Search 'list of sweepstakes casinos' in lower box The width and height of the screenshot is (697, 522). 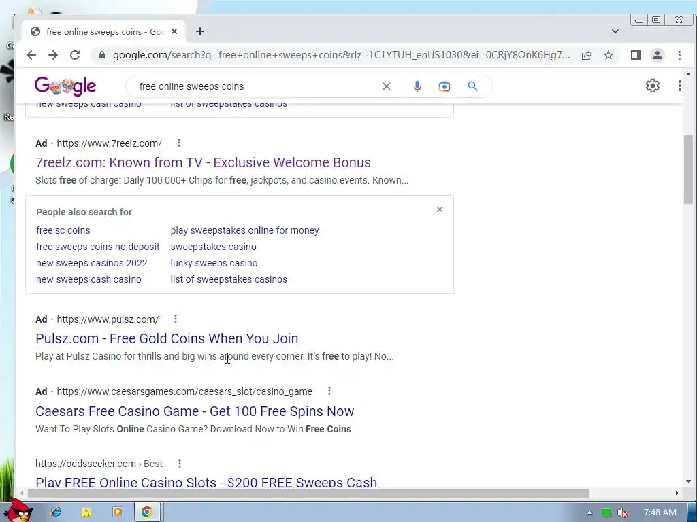229,279
